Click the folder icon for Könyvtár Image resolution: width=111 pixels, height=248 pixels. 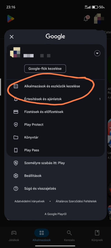16,137
